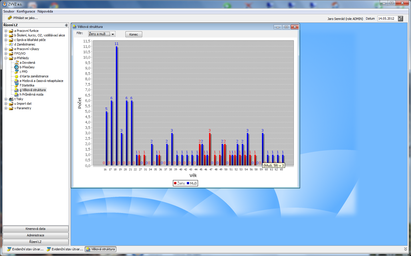Collapse the p Přehledy tree node
Viewport: 411px width, 256px height.
click(x=6, y=58)
